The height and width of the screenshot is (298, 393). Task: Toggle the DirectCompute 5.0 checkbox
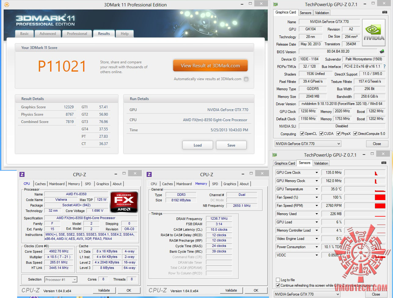click(355, 134)
